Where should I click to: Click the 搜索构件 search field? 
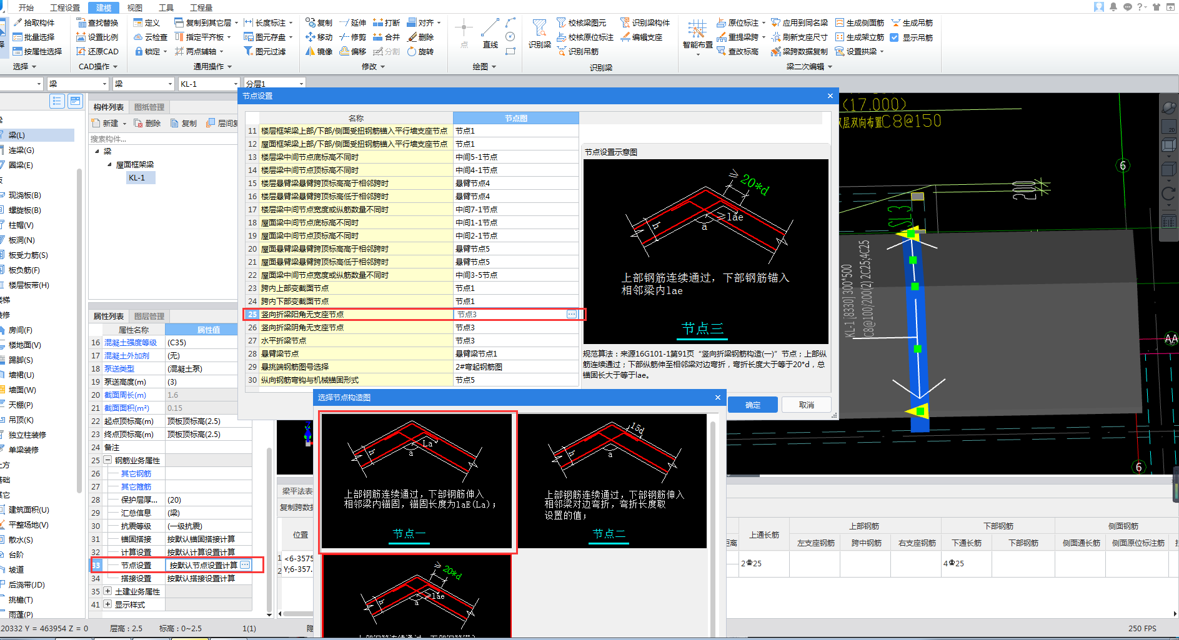[162, 139]
